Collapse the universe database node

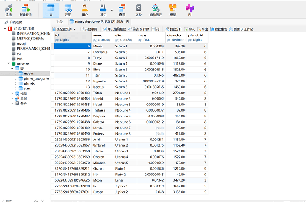8,63
